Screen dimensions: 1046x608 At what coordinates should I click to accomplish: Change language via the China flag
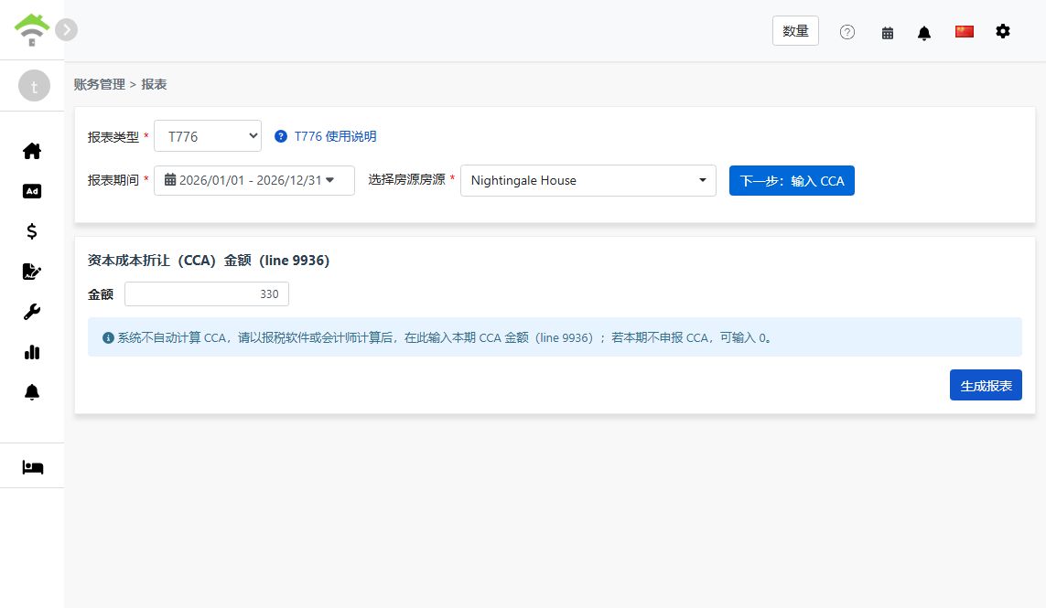[x=964, y=31]
